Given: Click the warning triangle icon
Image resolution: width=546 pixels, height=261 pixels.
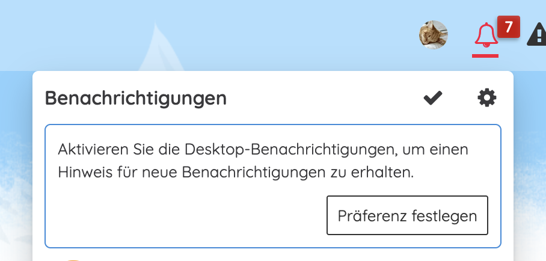Looking at the screenshot, I should click(536, 36).
